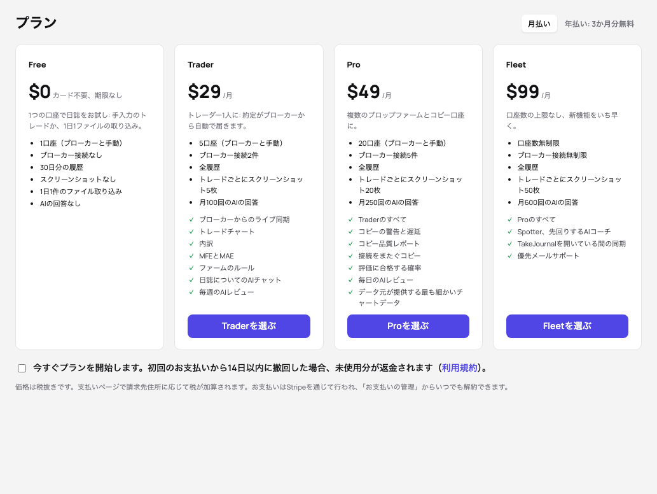Click checkmark beside 評価に合格する確率
Viewport: 657px width, 494px height.
pos(350,267)
